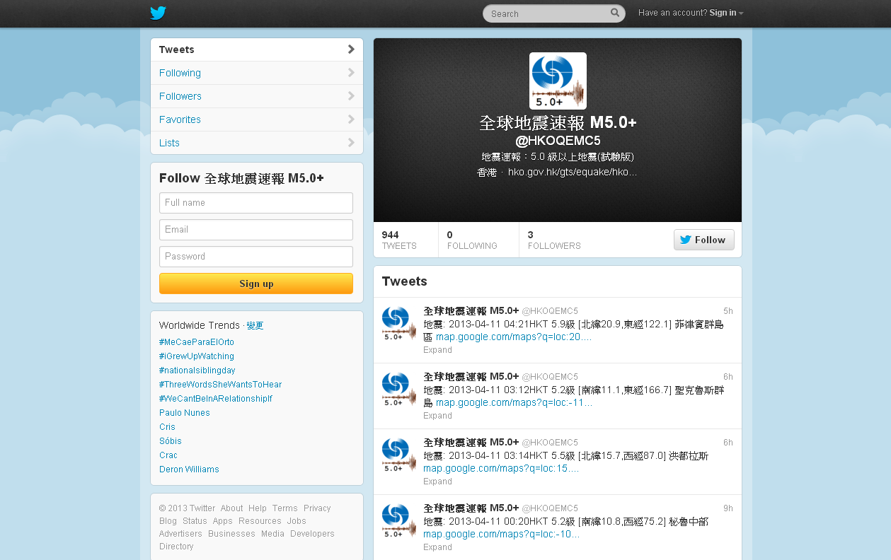891x560 pixels.
Task: Open the Privacy footer link
Action: click(317, 508)
